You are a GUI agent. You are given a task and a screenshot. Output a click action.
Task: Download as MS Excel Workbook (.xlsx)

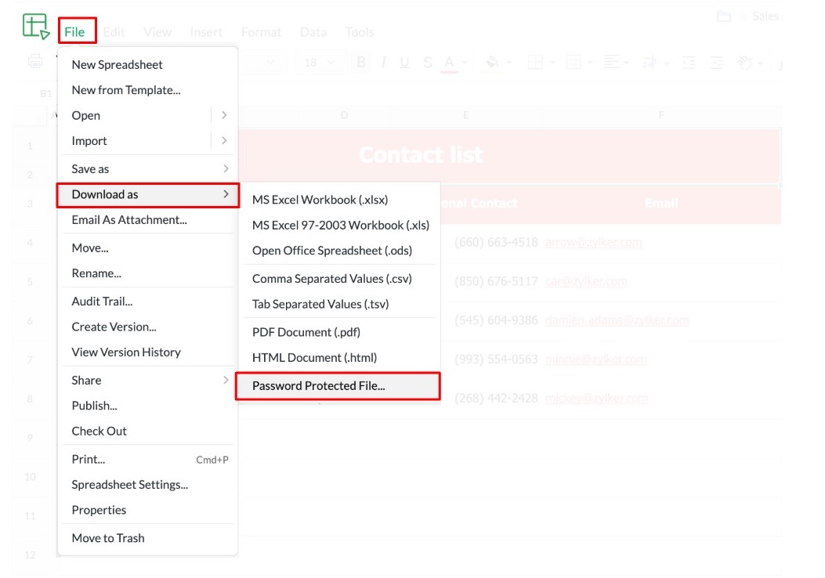point(339,200)
